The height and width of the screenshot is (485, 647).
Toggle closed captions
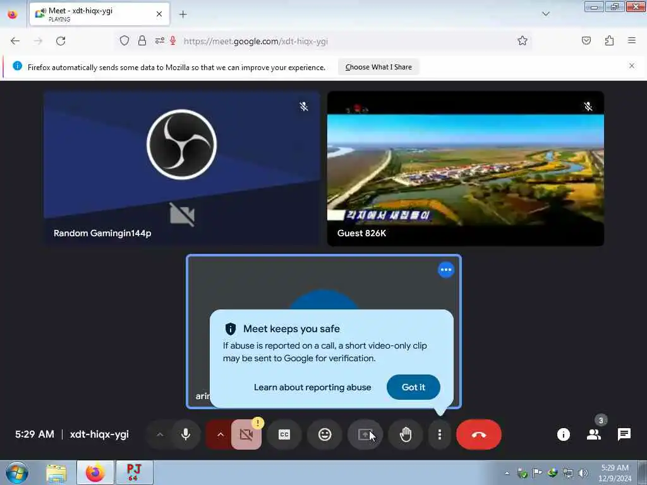(x=284, y=434)
